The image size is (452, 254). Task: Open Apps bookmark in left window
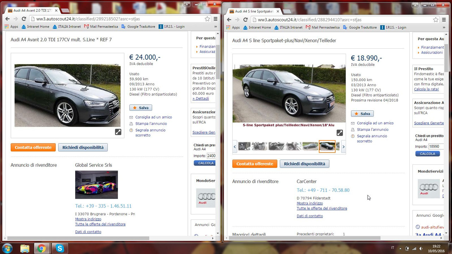click(x=11, y=26)
